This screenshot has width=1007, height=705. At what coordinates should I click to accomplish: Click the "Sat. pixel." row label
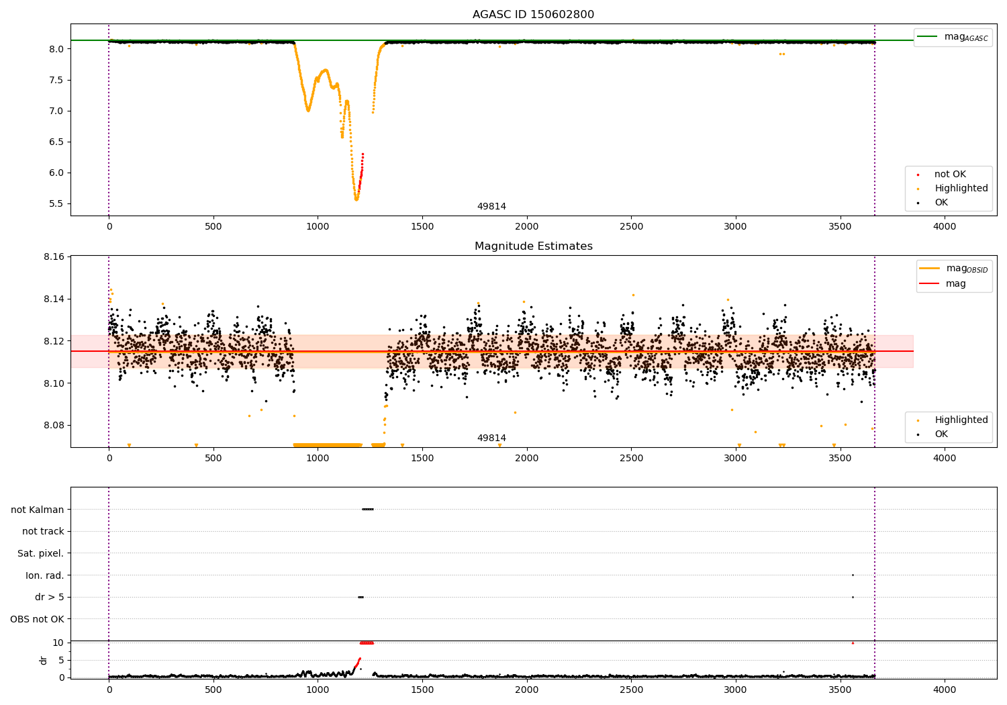tap(40, 553)
